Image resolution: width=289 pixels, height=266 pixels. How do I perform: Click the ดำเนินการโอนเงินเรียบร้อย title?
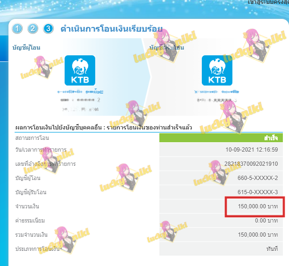coord(112,29)
